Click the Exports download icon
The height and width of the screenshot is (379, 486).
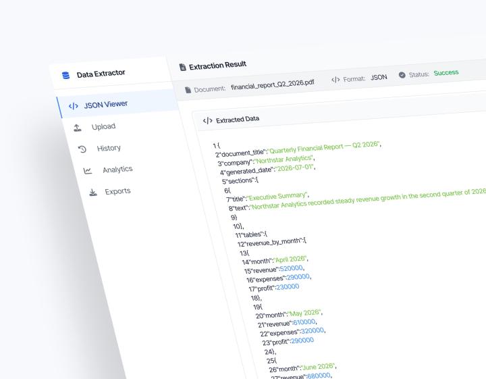click(93, 193)
